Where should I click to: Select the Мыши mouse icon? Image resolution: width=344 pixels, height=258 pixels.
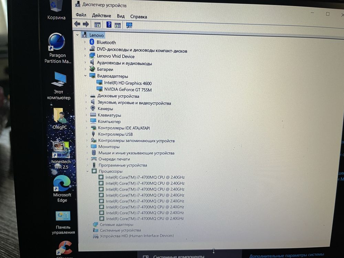click(x=94, y=152)
